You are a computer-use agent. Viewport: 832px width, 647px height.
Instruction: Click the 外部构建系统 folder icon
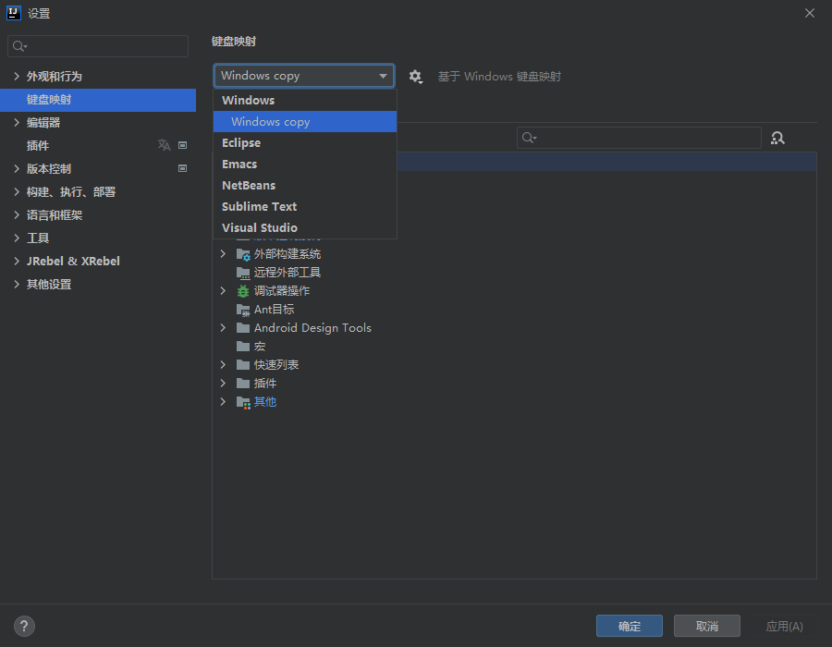point(243,254)
